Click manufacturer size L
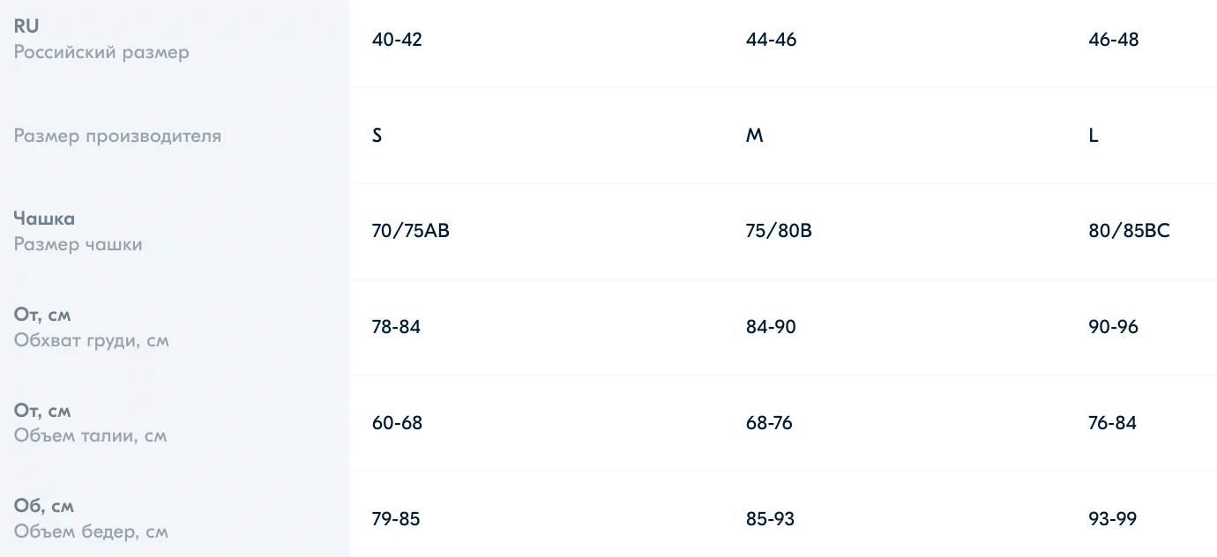The image size is (1217, 557). [1094, 136]
